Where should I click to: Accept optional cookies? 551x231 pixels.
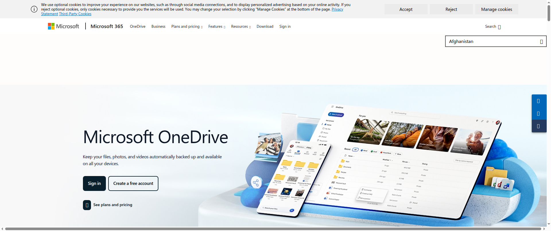(x=406, y=9)
